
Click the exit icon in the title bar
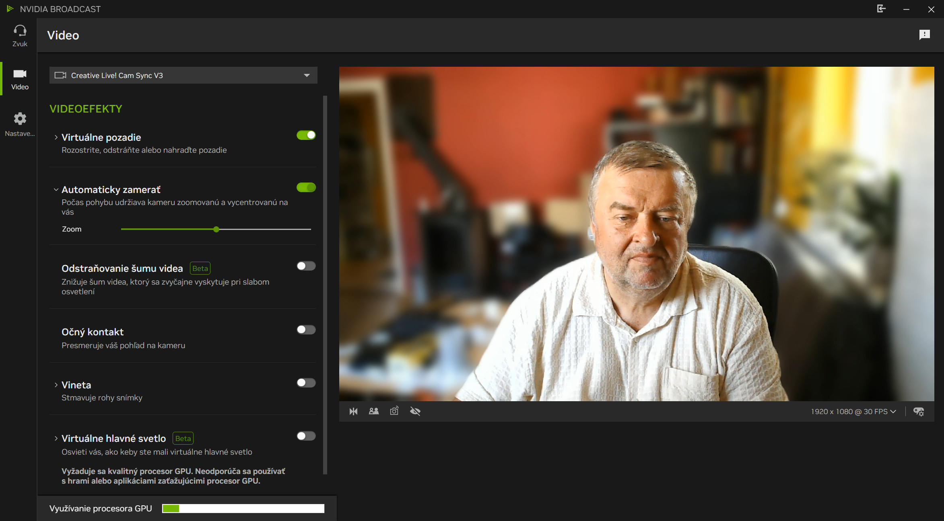(881, 9)
